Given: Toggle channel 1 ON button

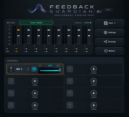Looking at the screenshot, I should click(x=11, y=69).
